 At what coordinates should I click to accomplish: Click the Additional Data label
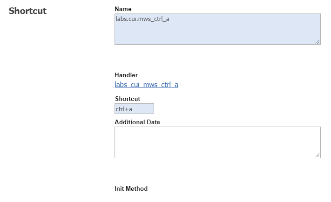click(x=137, y=122)
